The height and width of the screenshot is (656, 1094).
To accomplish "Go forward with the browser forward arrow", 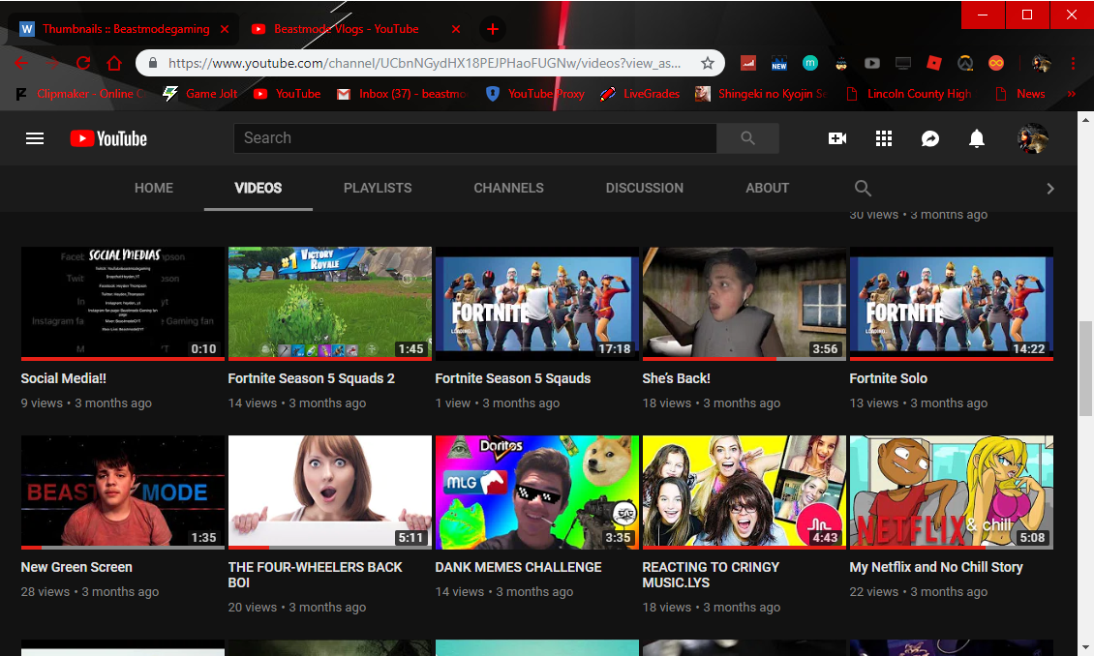I will click(x=52, y=64).
